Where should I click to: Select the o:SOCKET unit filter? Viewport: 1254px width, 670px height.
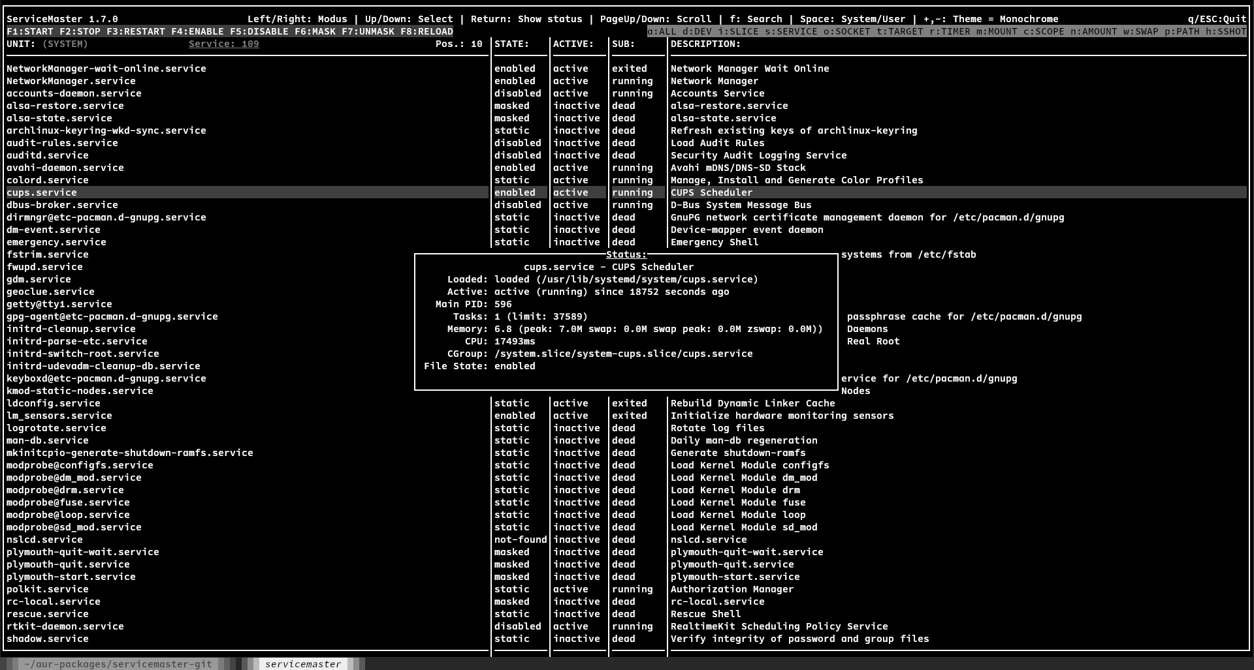(847, 31)
